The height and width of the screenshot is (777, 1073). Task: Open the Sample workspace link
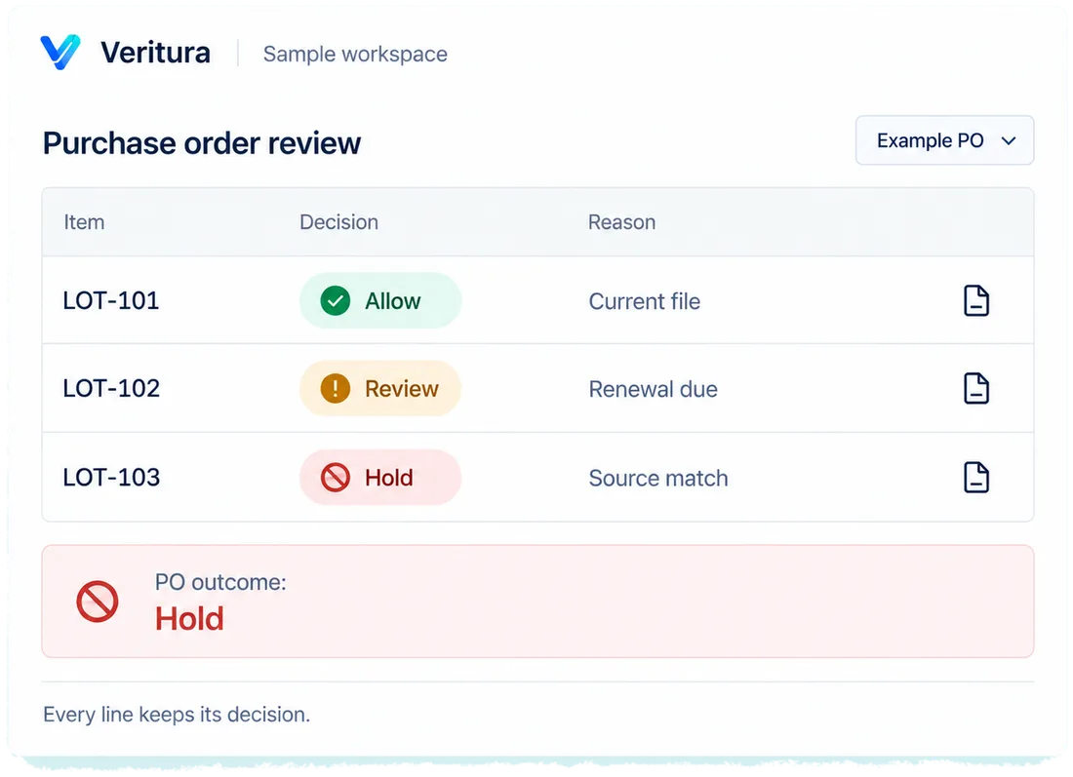coord(355,54)
